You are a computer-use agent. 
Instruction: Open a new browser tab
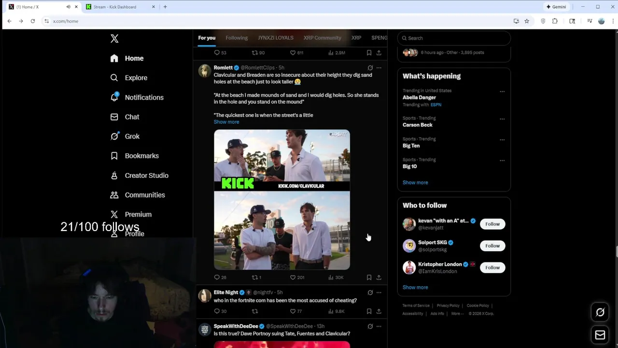coord(165,7)
